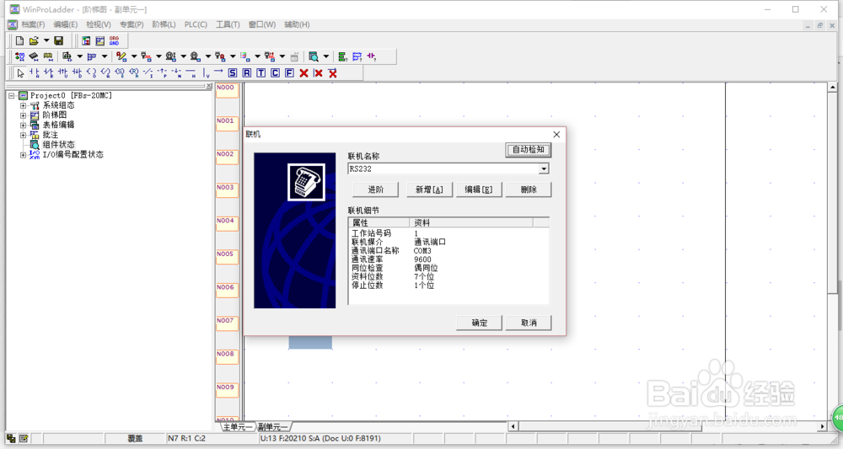Insert a counter with C icon

[x=276, y=73]
